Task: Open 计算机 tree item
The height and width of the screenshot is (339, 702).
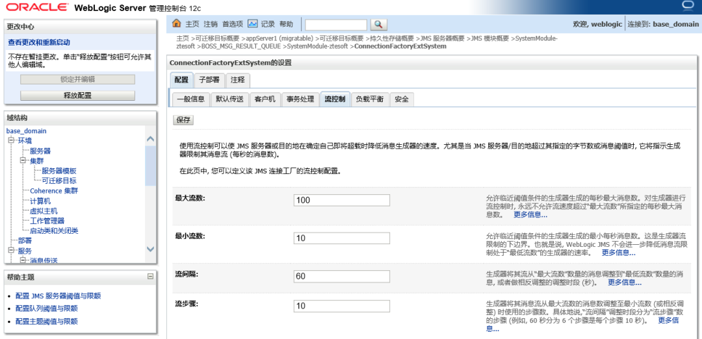Action: point(40,201)
